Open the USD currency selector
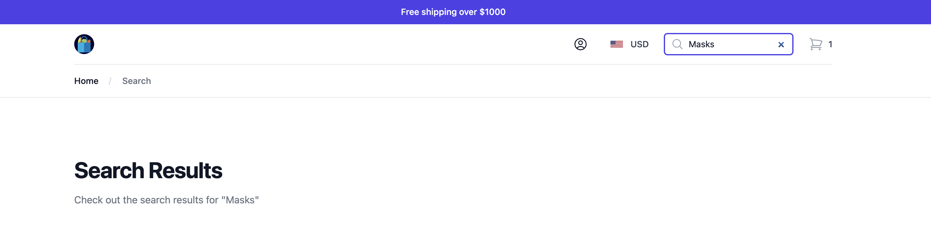This screenshot has height=227, width=931. pos(639,44)
